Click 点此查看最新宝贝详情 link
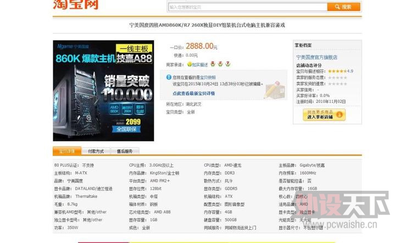Viewport: 400px width, 243px height. (x=193, y=93)
